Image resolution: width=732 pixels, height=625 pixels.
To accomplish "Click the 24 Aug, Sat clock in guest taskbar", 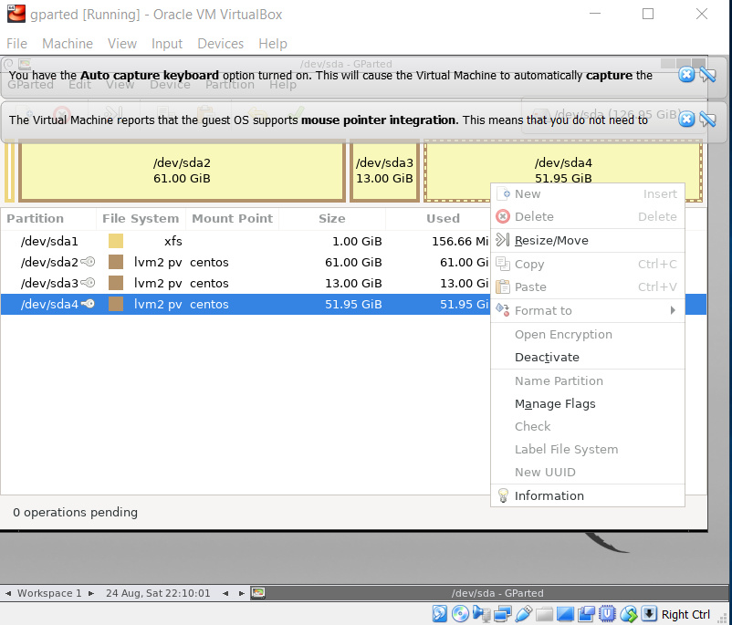I will pos(158,593).
